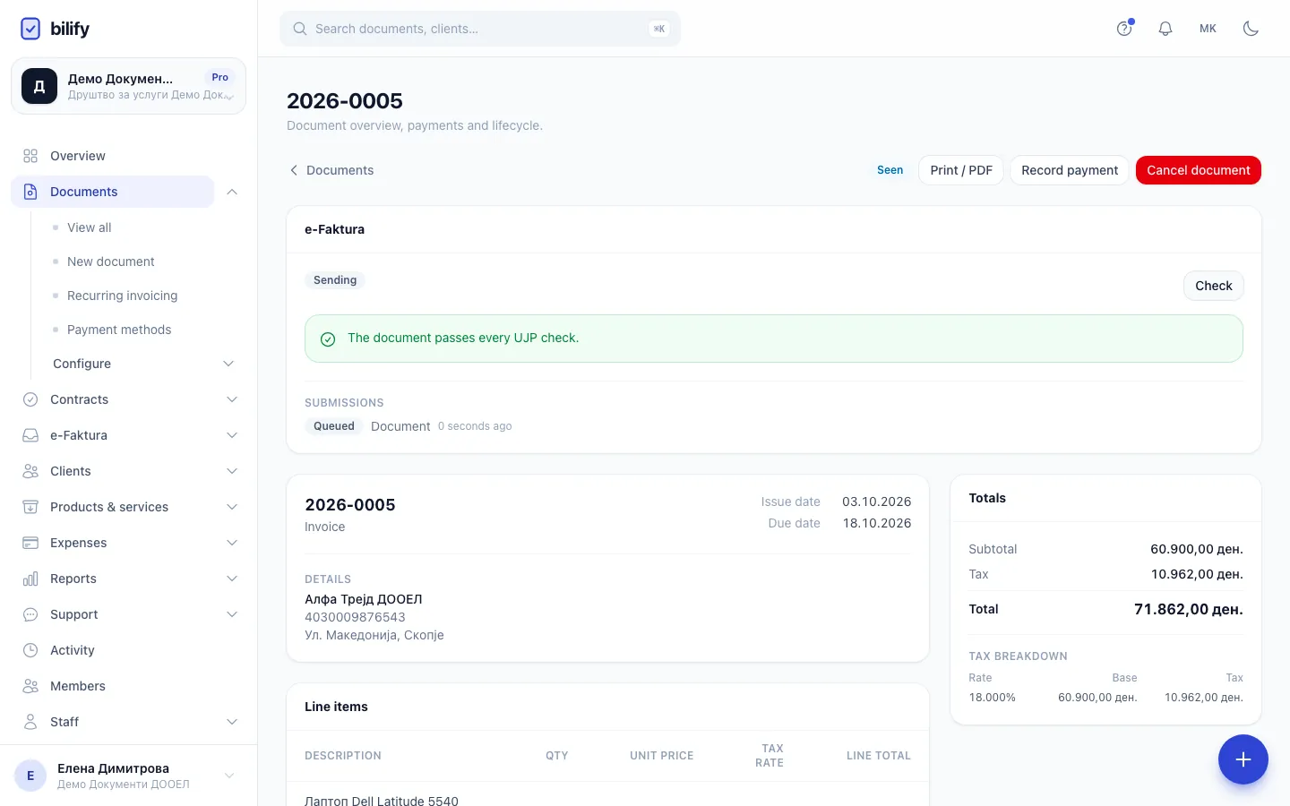Click the Activity clock icon

tap(30, 650)
